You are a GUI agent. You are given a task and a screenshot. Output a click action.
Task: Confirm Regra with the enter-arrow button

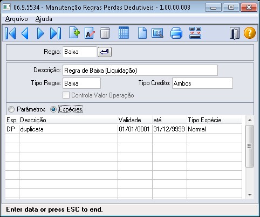click(105, 52)
